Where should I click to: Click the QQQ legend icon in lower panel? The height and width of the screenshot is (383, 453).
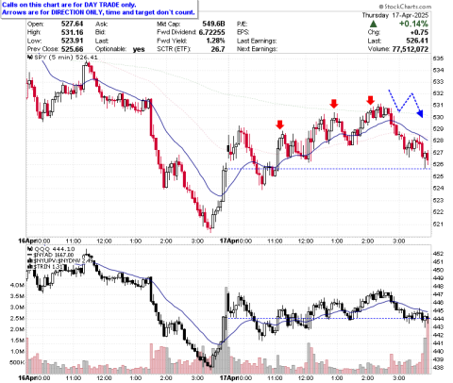pyautogui.click(x=30, y=249)
